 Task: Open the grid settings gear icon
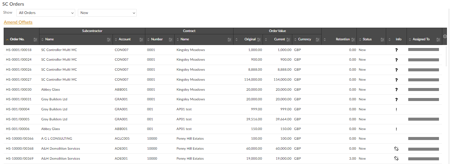(x=445, y=36)
